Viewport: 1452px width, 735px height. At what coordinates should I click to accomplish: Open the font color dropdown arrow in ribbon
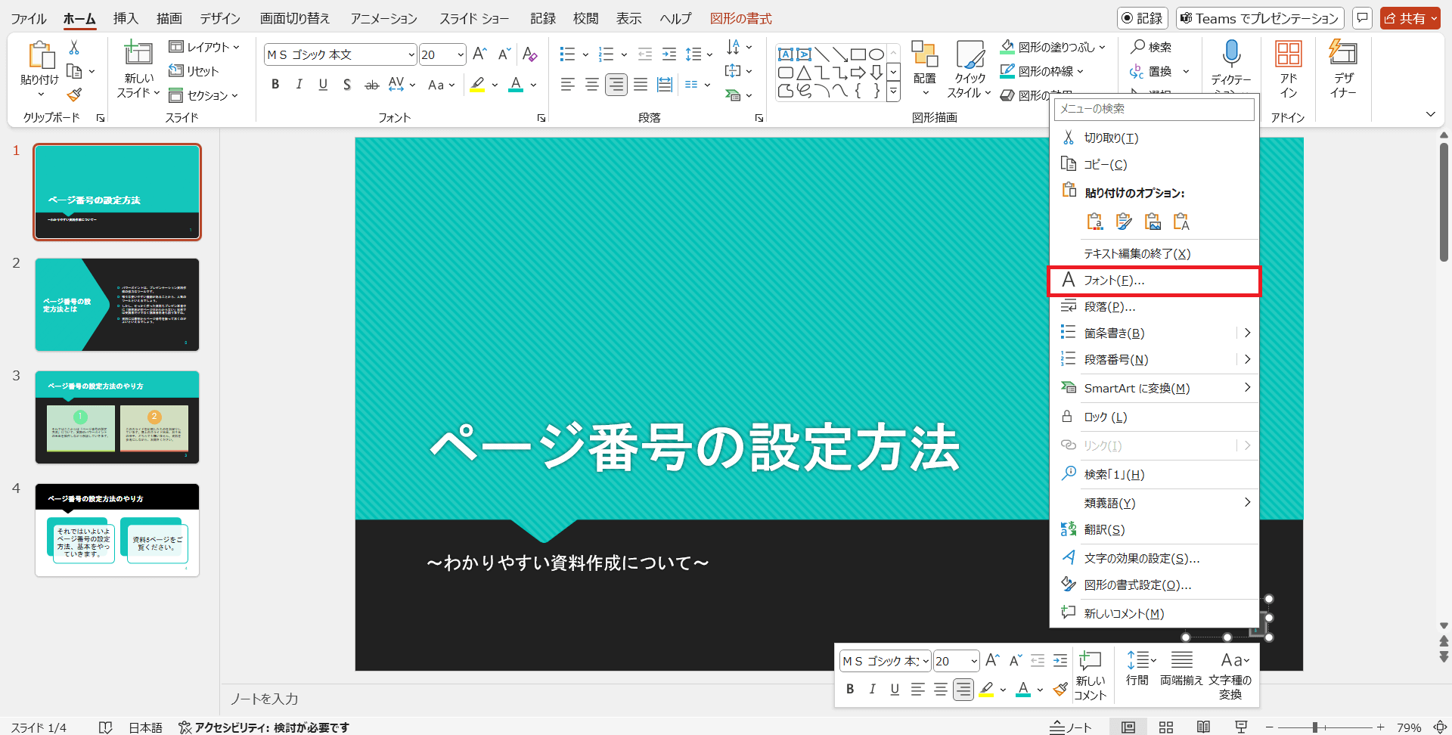(533, 85)
